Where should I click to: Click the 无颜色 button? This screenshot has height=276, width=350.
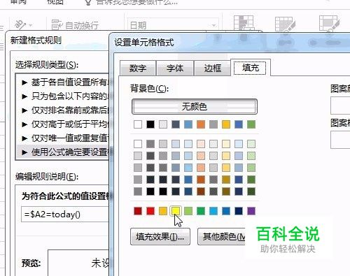[x=195, y=107]
